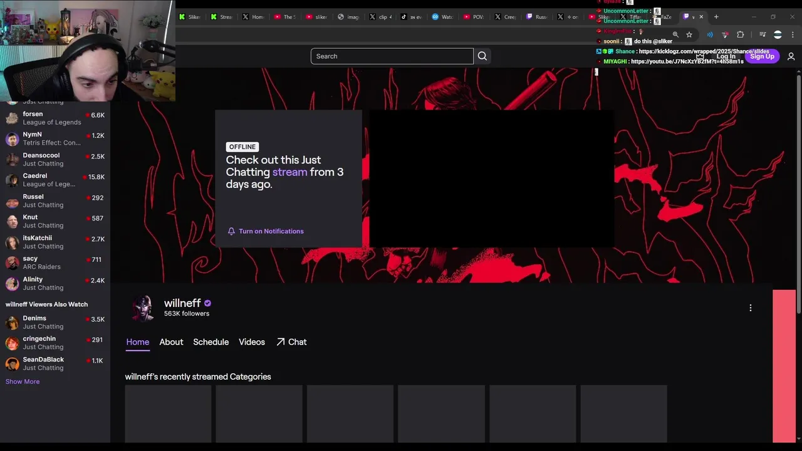The height and width of the screenshot is (451, 802).
Task: Switch to the X clip browser tab
Action: coord(380,17)
